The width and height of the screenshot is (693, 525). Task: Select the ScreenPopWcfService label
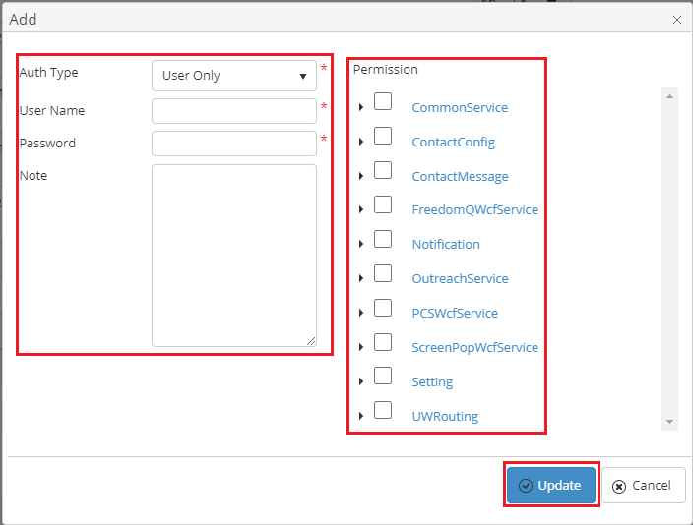(474, 347)
